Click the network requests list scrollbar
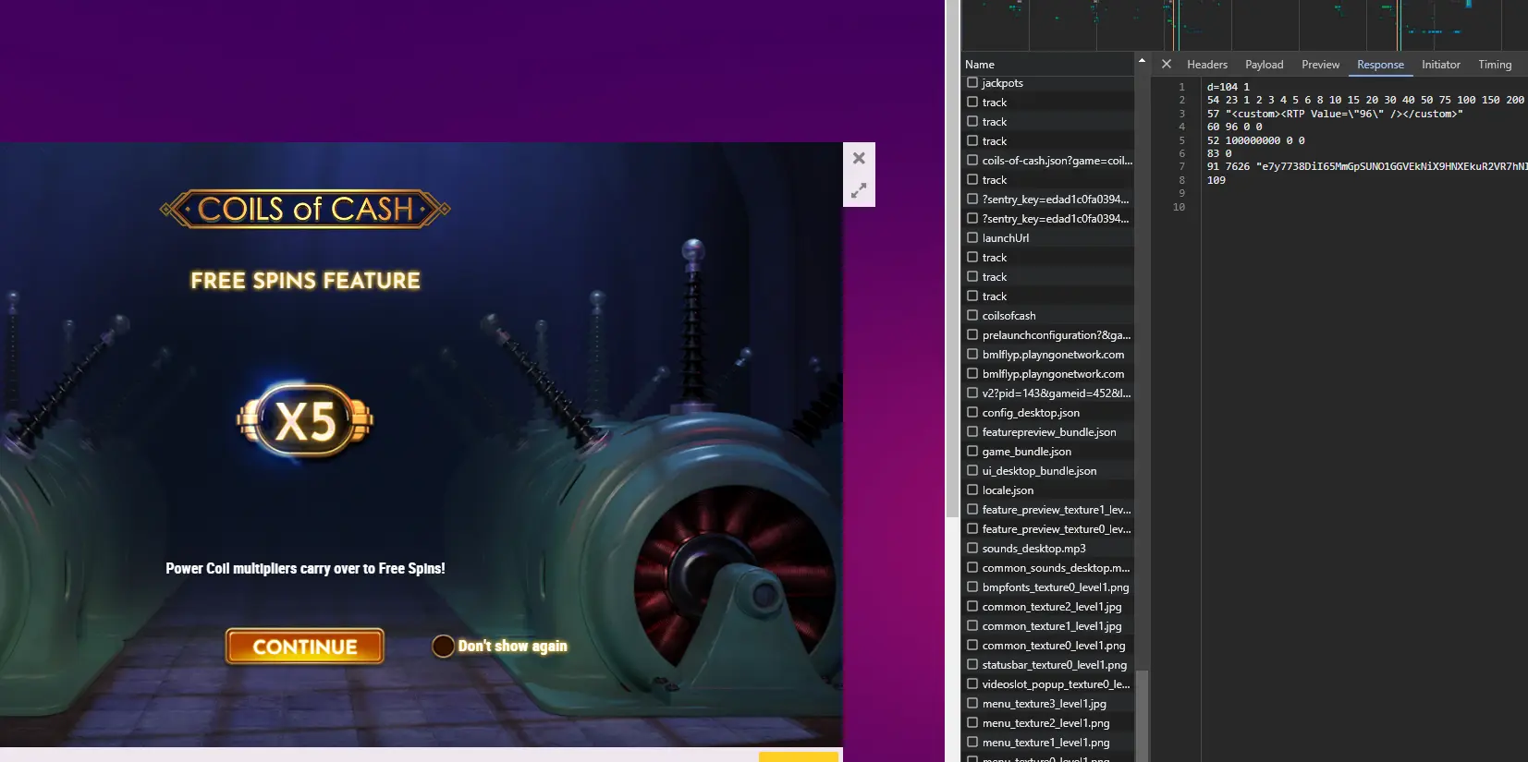This screenshot has height=762, width=1528. click(1142, 716)
